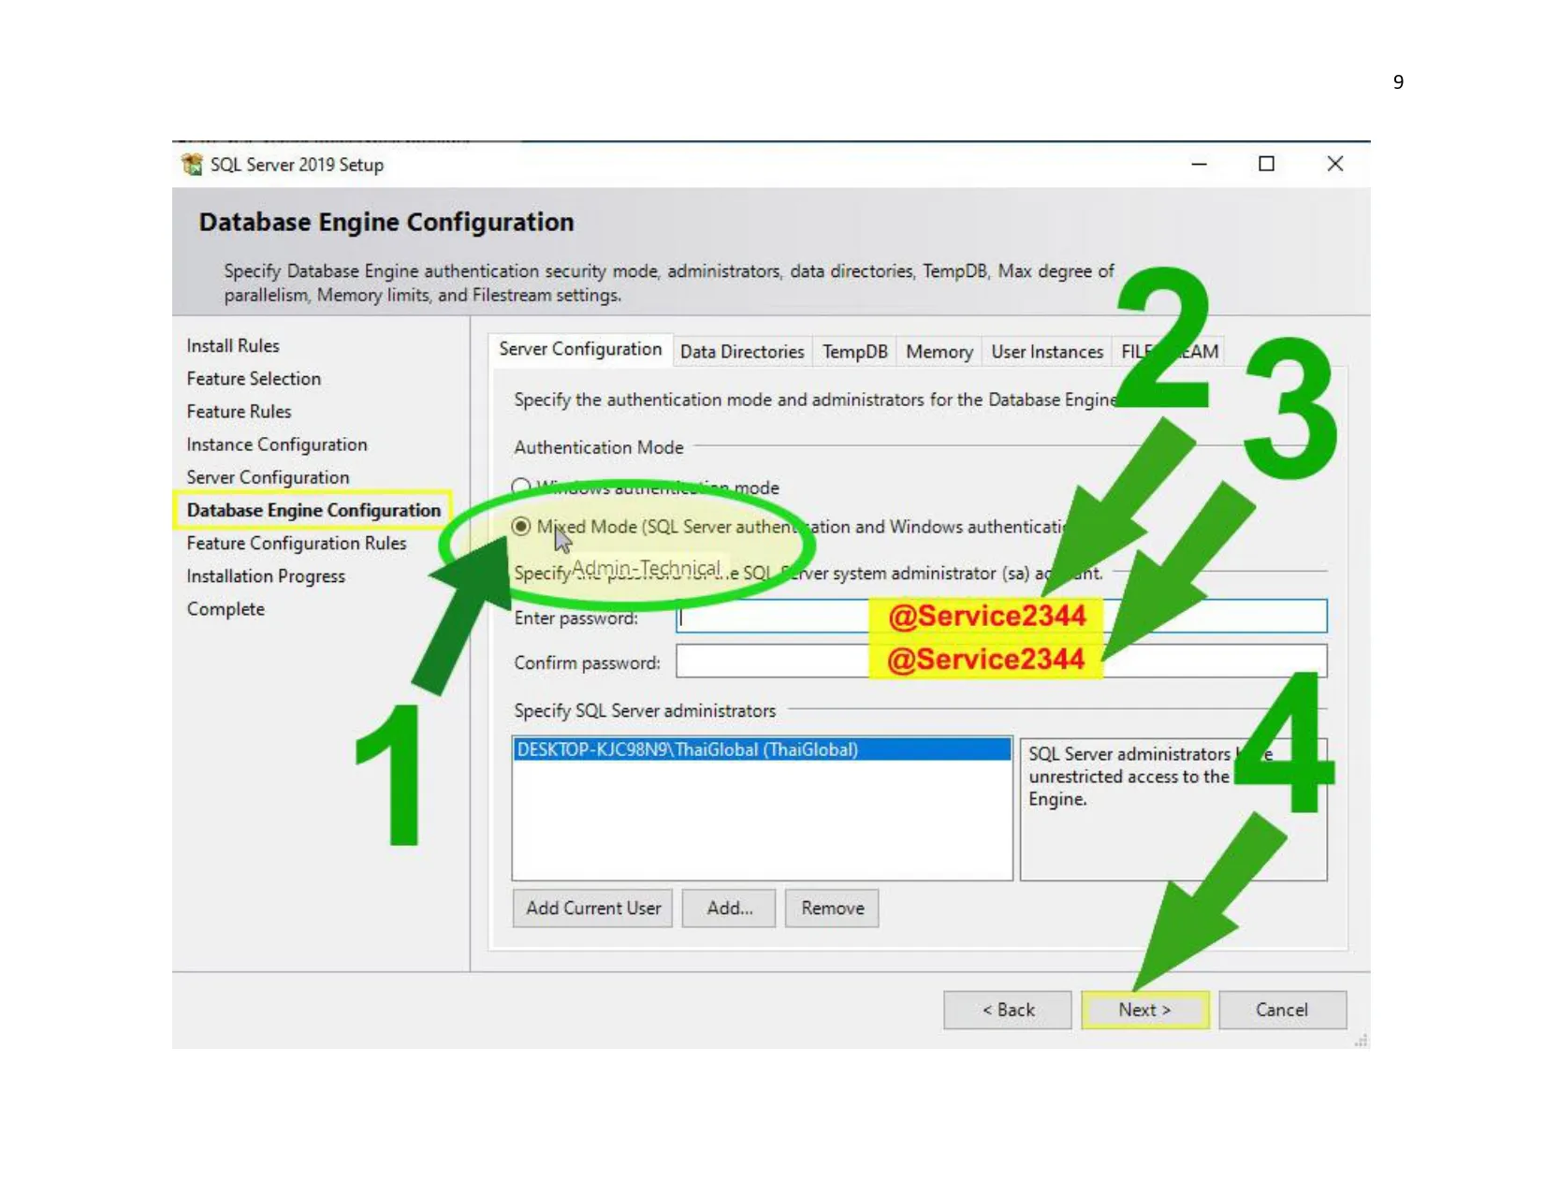Close the SQL Server 2019 Setup window
The width and height of the screenshot is (1544, 1193).
pyautogui.click(x=1335, y=165)
